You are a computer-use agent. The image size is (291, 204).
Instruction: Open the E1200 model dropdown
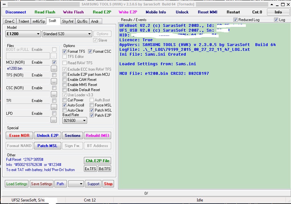(x=23, y=34)
